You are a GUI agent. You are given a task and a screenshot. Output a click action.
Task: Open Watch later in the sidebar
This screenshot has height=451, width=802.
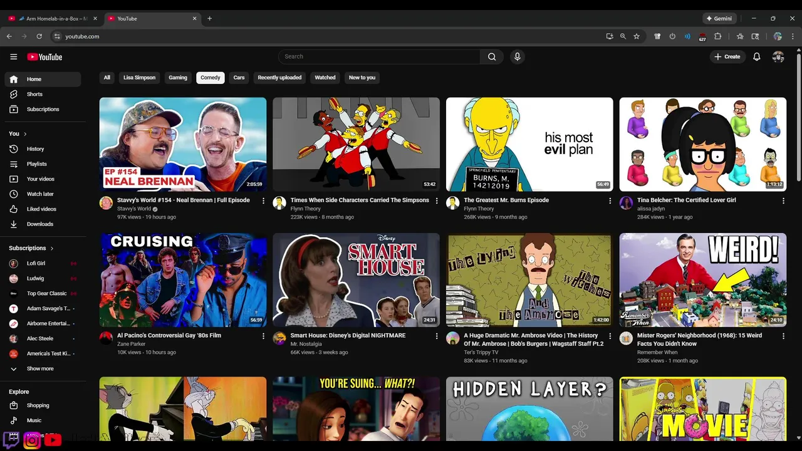tap(43, 194)
